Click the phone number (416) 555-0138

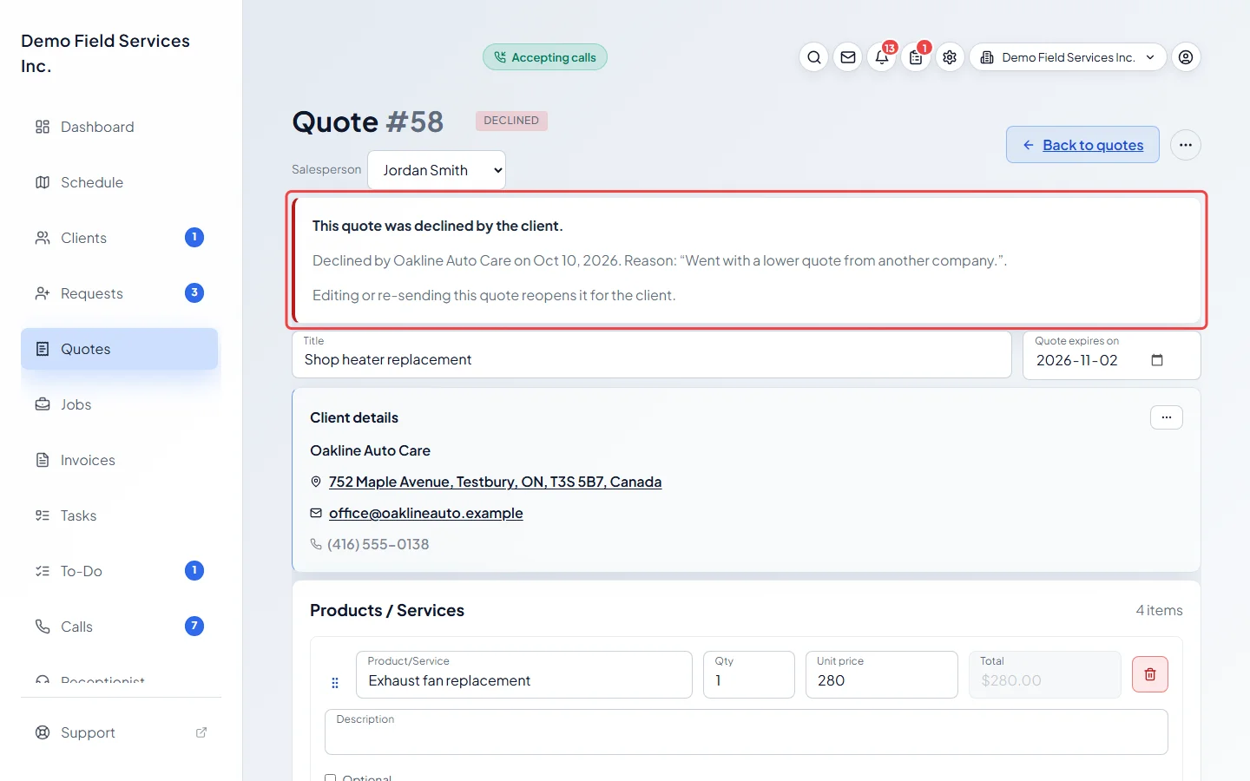pos(378,544)
